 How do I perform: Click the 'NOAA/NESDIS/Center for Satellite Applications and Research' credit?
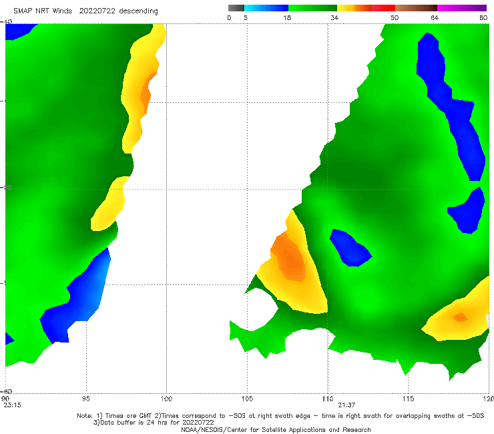click(x=276, y=429)
